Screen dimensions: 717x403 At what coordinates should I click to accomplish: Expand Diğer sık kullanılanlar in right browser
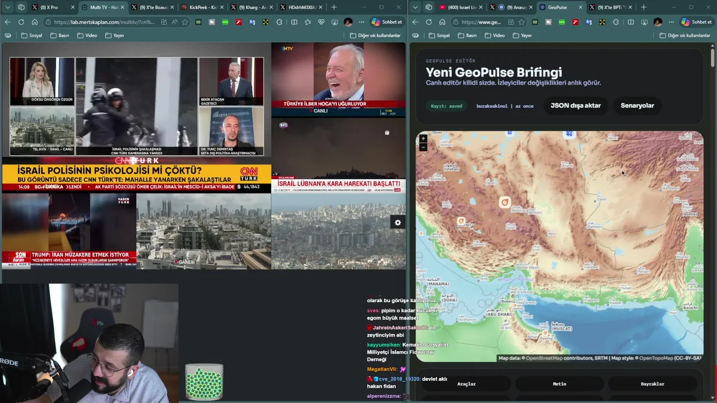click(x=685, y=35)
